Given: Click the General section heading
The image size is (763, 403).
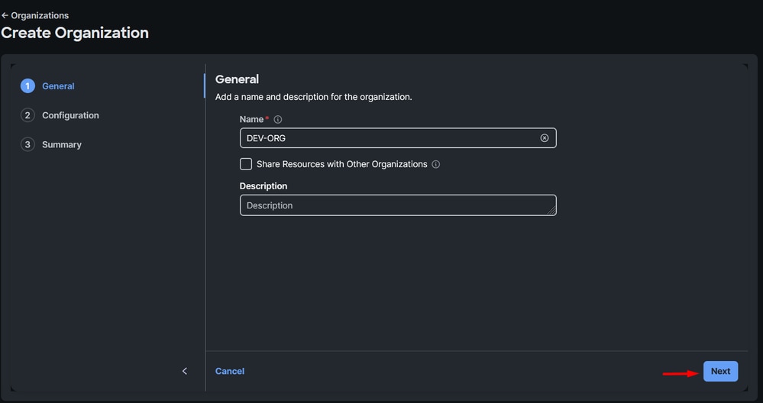Looking at the screenshot, I should click(237, 79).
